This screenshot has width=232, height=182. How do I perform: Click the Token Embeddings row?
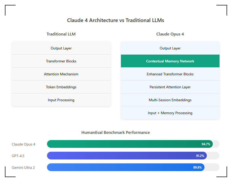61,87
